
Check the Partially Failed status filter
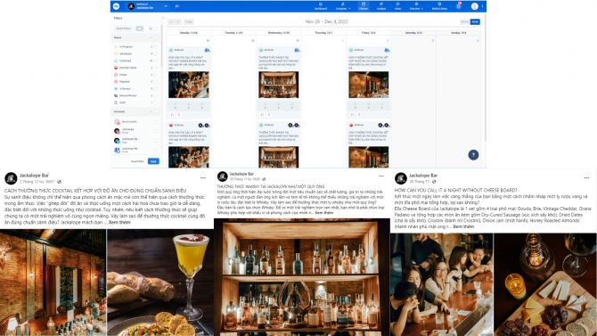point(155,68)
